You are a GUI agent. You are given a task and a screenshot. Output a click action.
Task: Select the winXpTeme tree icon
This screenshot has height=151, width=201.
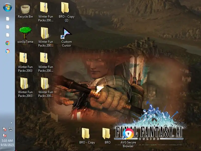click(x=25, y=35)
